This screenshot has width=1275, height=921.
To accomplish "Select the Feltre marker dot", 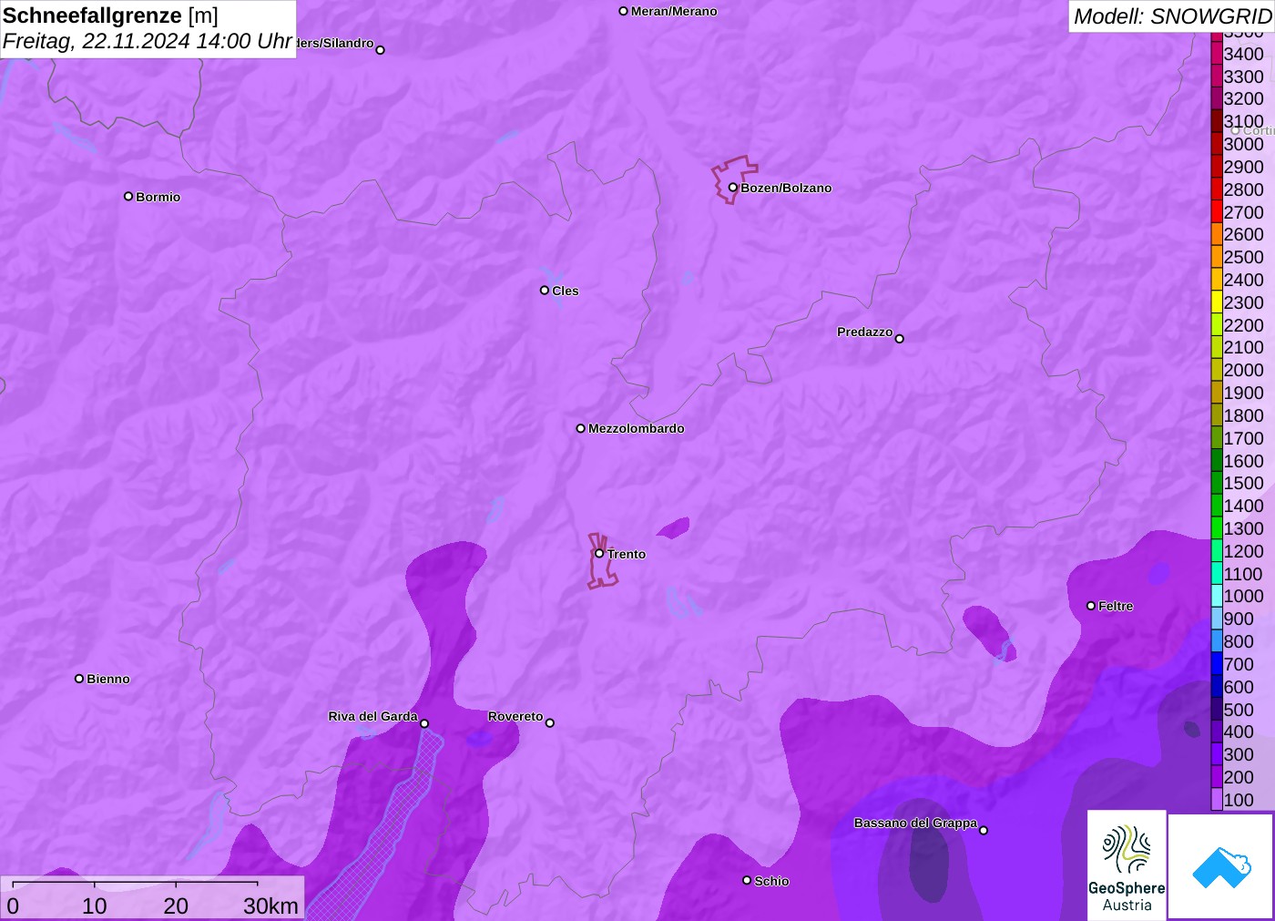I will click(1090, 606).
